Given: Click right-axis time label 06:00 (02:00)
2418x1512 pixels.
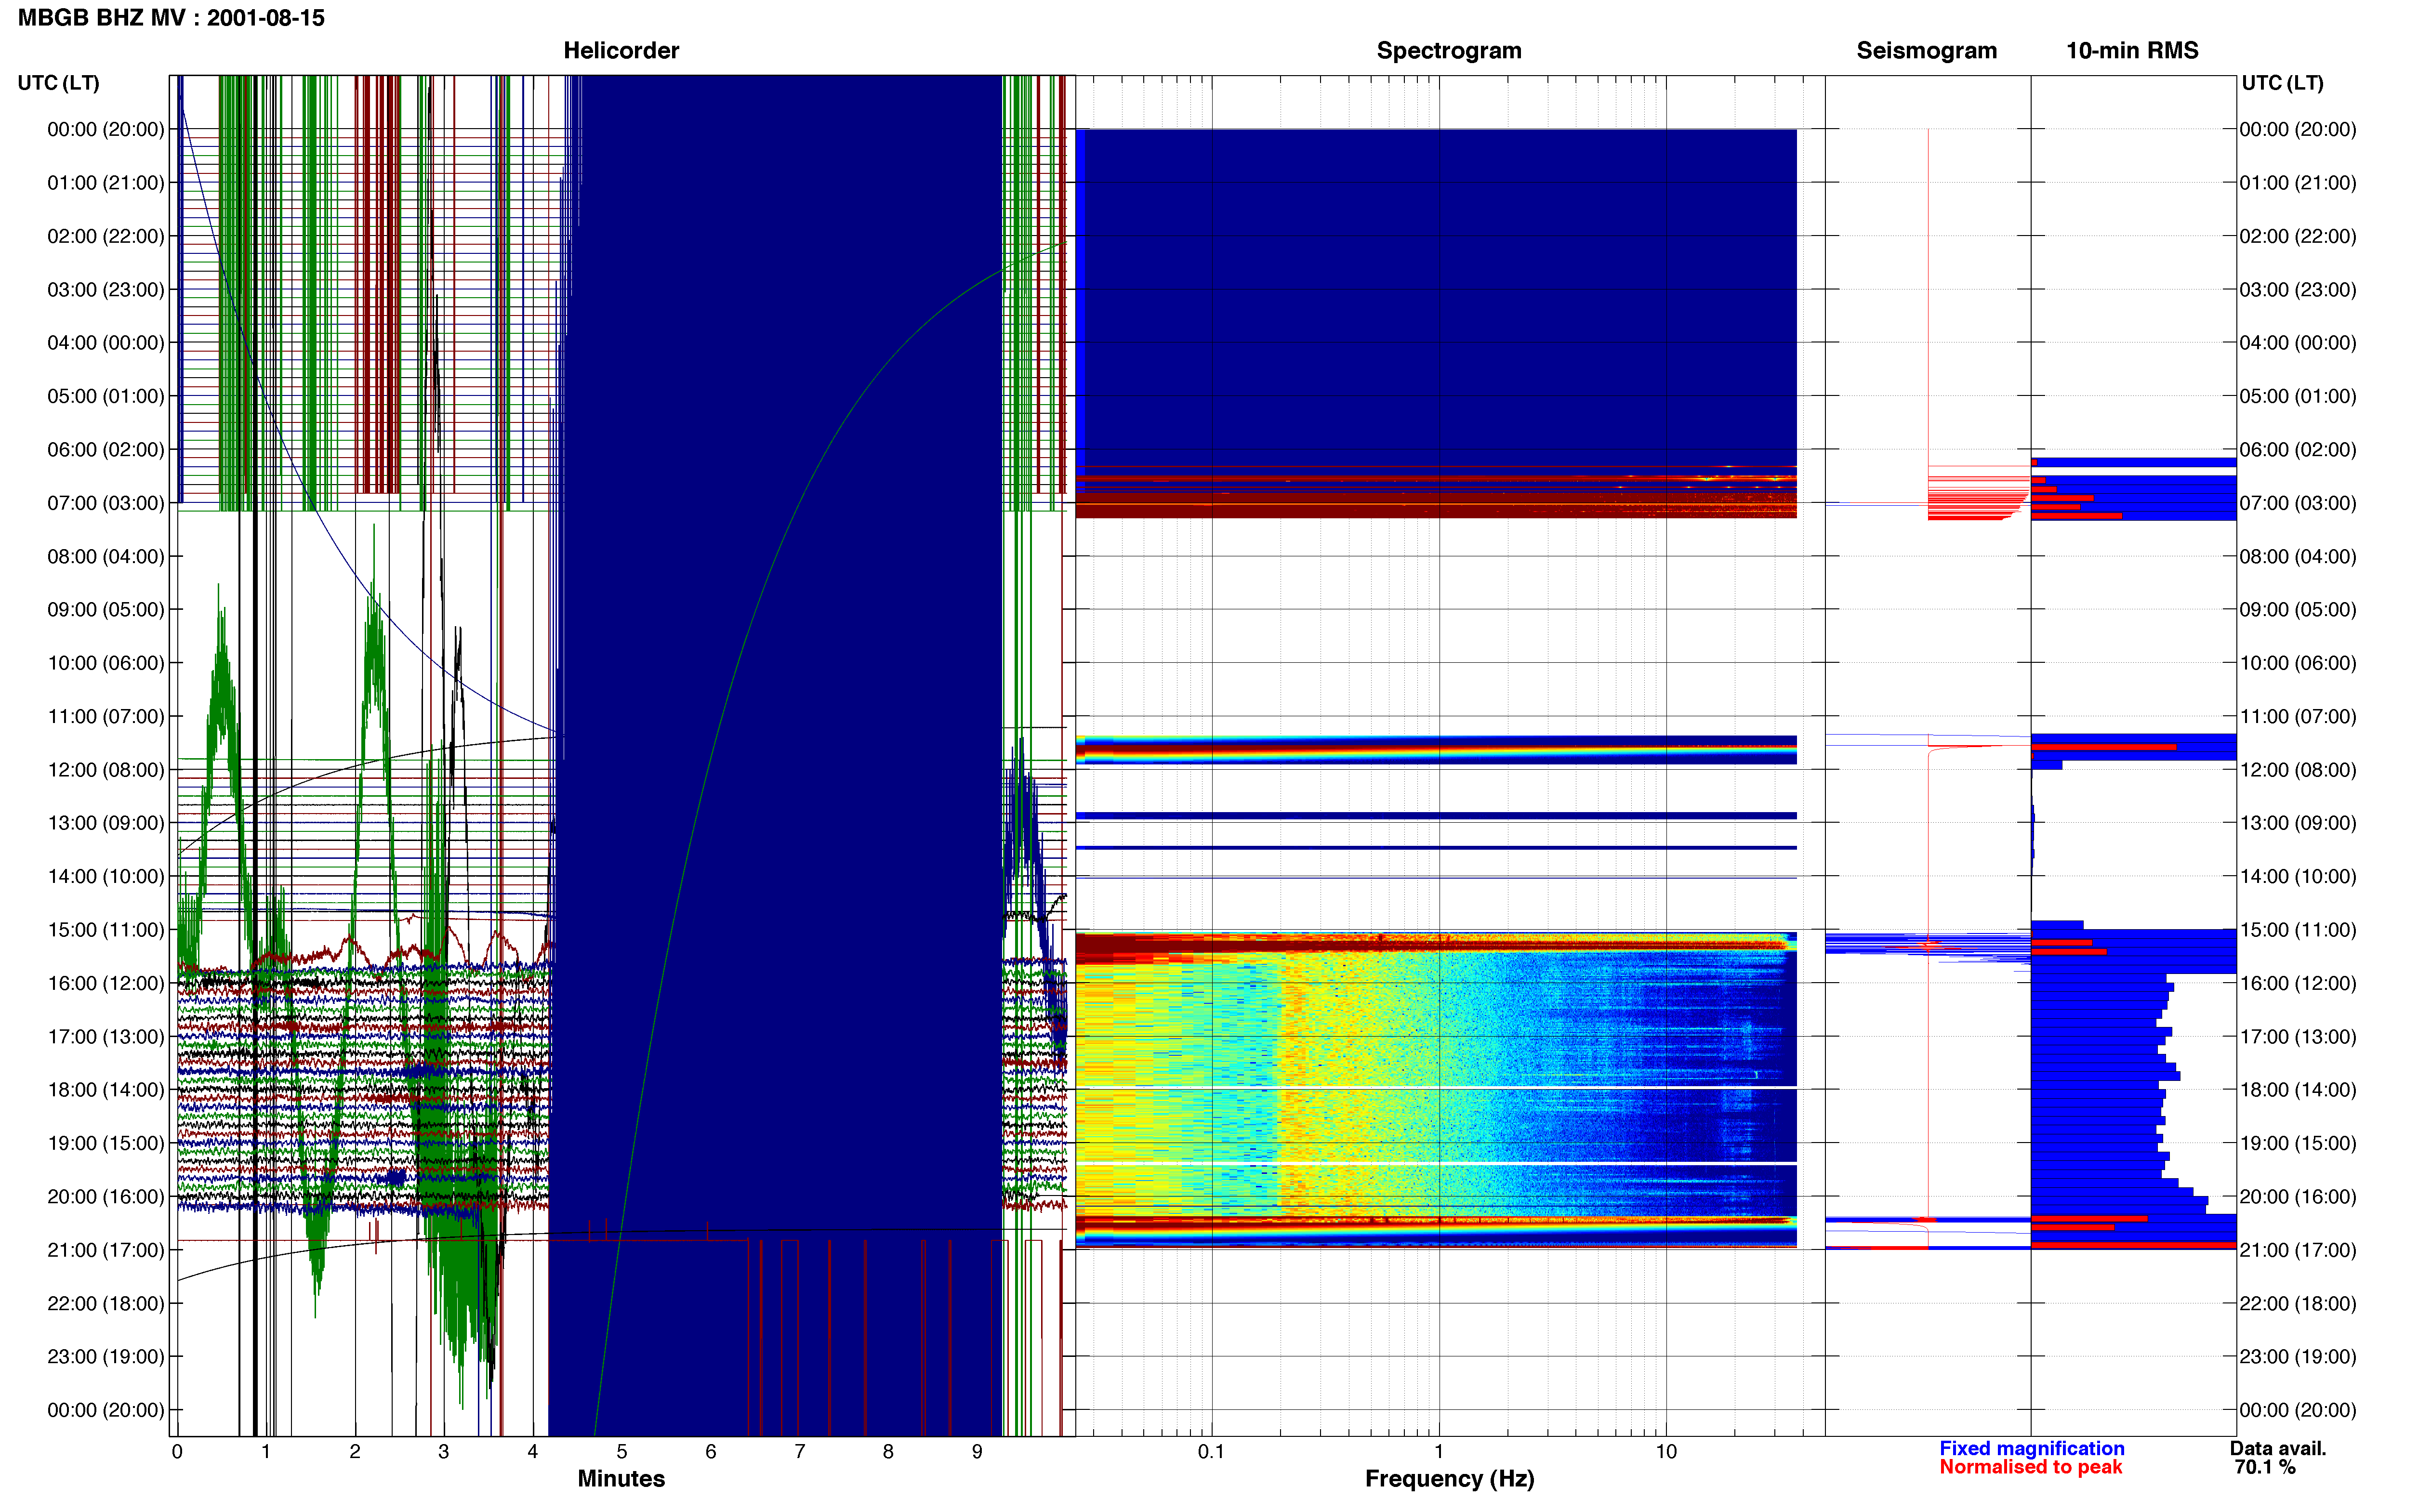Looking at the screenshot, I should pyautogui.click(x=2298, y=450).
